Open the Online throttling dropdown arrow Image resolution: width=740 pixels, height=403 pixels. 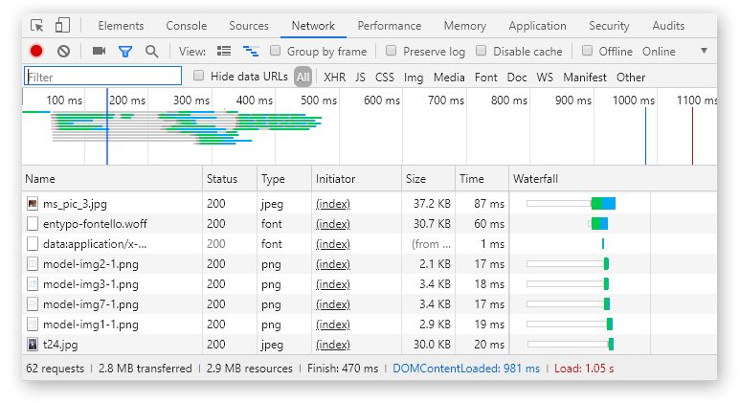coord(704,51)
